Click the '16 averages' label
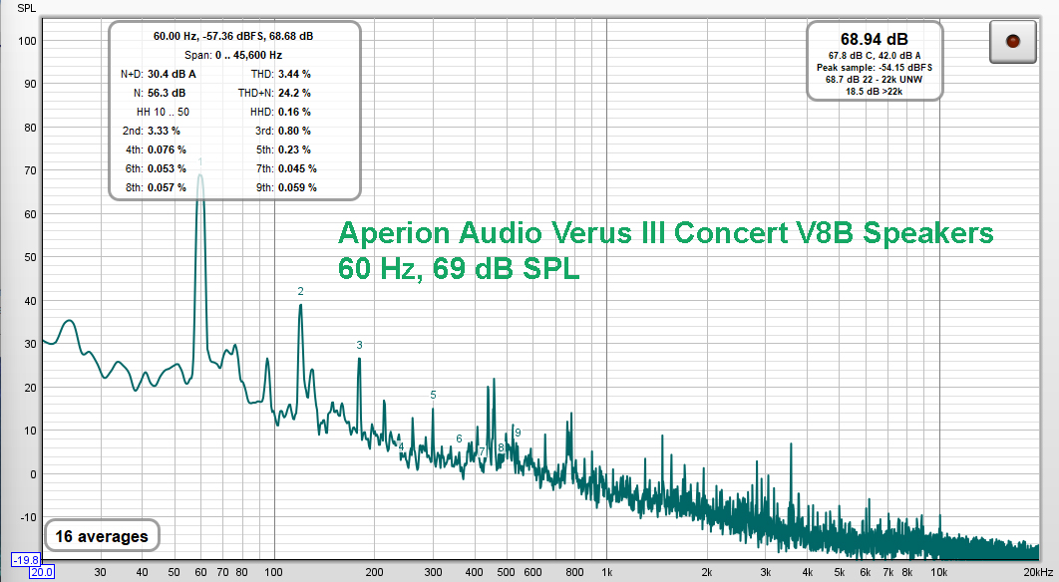The image size is (1059, 582). (x=102, y=536)
